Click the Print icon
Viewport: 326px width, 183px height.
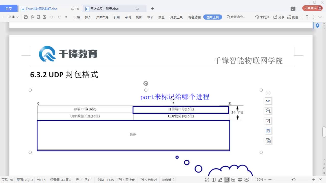pyautogui.click(x=38, y=17)
